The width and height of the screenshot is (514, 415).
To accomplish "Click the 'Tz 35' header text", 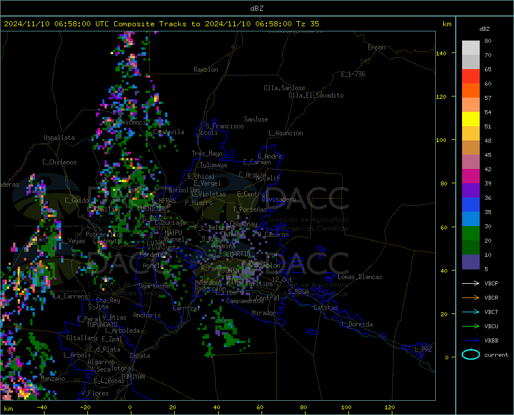I will coord(308,24).
